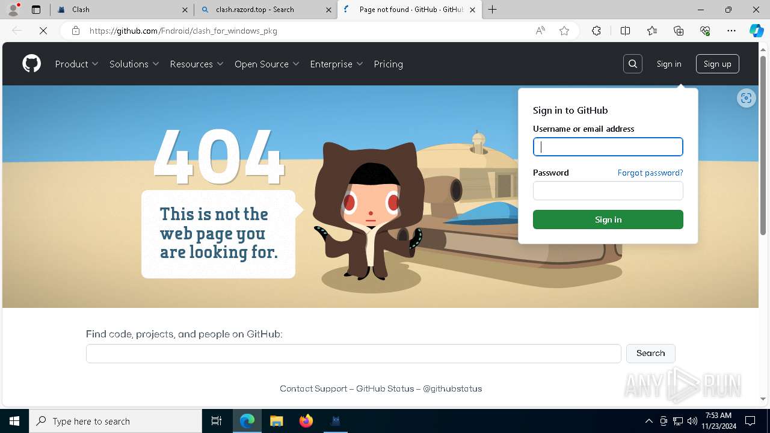Image resolution: width=770 pixels, height=433 pixels.
Task: Launch the Copilot sidebar icon
Action: point(756,31)
